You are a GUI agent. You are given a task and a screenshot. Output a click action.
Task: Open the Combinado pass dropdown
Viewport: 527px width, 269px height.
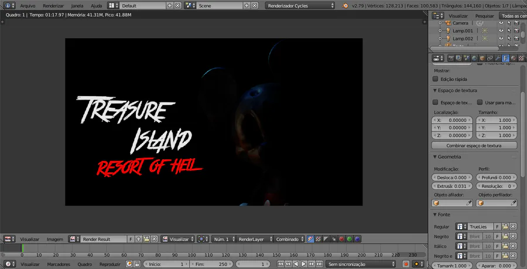click(x=288, y=239)
